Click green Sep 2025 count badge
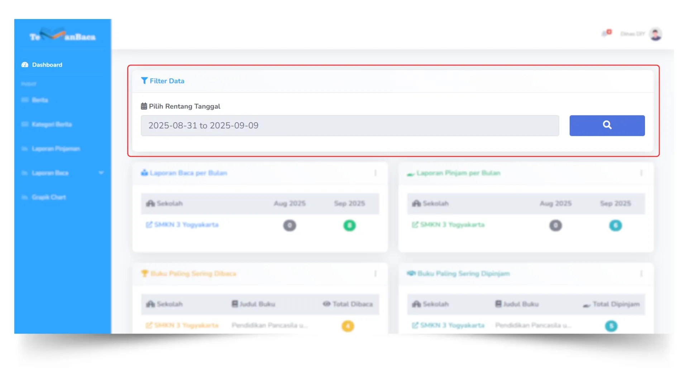 tap(349, 225)
